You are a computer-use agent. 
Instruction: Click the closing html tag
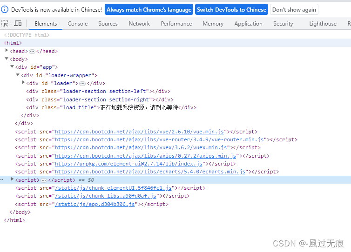(14, 220)
